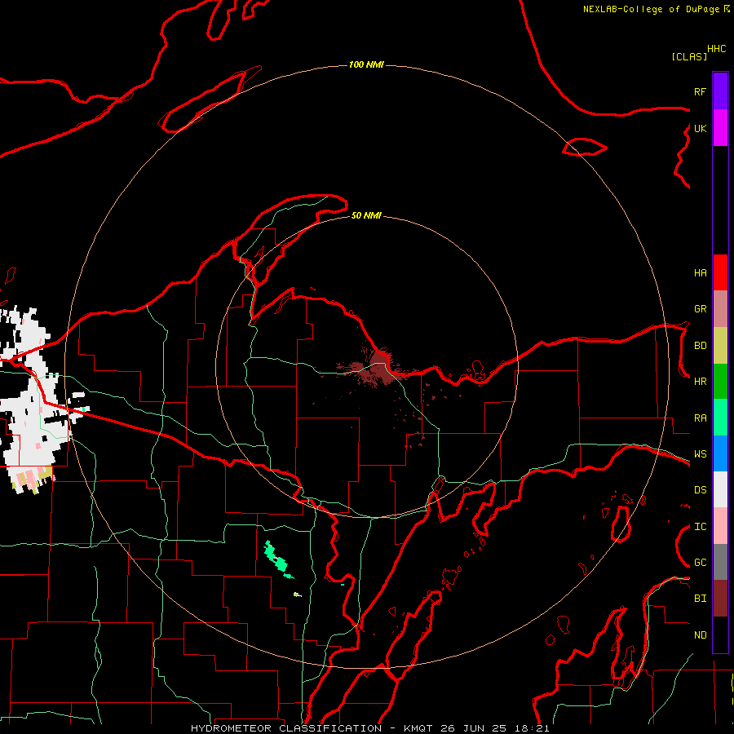Click the DS legend label

click(x=700, y=490)
